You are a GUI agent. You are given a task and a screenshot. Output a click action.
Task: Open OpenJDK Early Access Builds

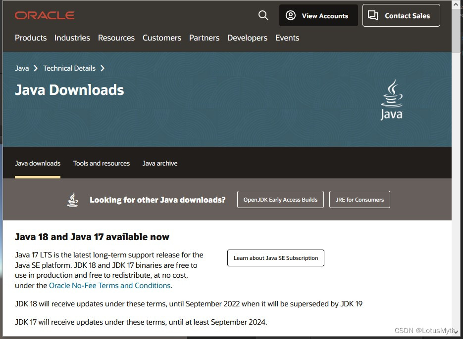point(280,200)
